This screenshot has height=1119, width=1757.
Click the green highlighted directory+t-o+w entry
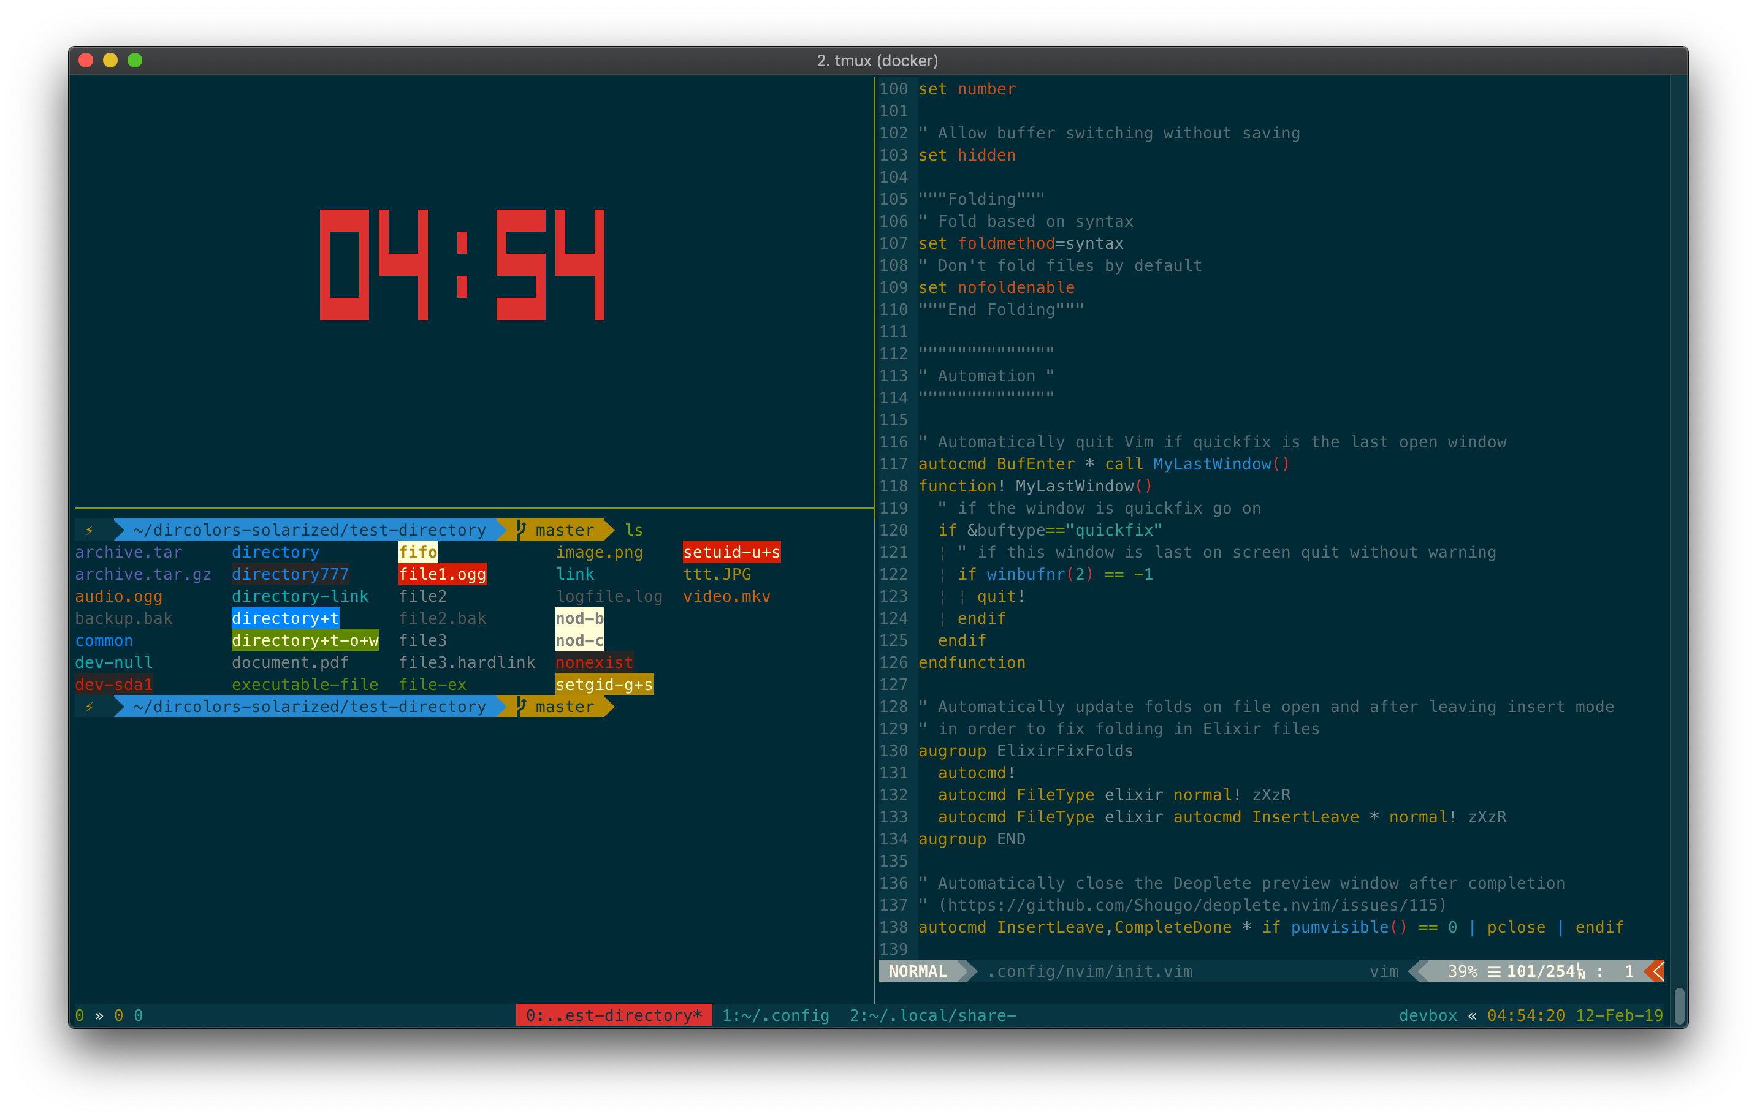coord(305,640)
